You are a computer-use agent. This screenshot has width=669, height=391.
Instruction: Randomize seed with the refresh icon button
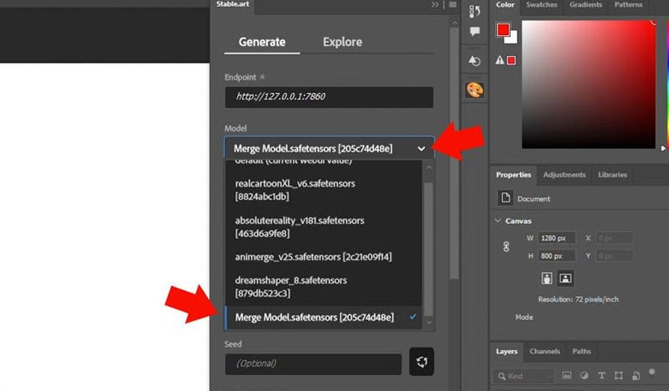pos(421,362)
